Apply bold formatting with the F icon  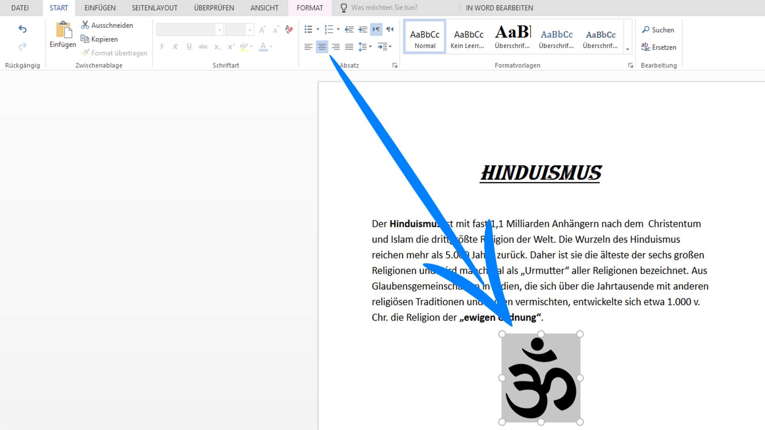[162, 47]
